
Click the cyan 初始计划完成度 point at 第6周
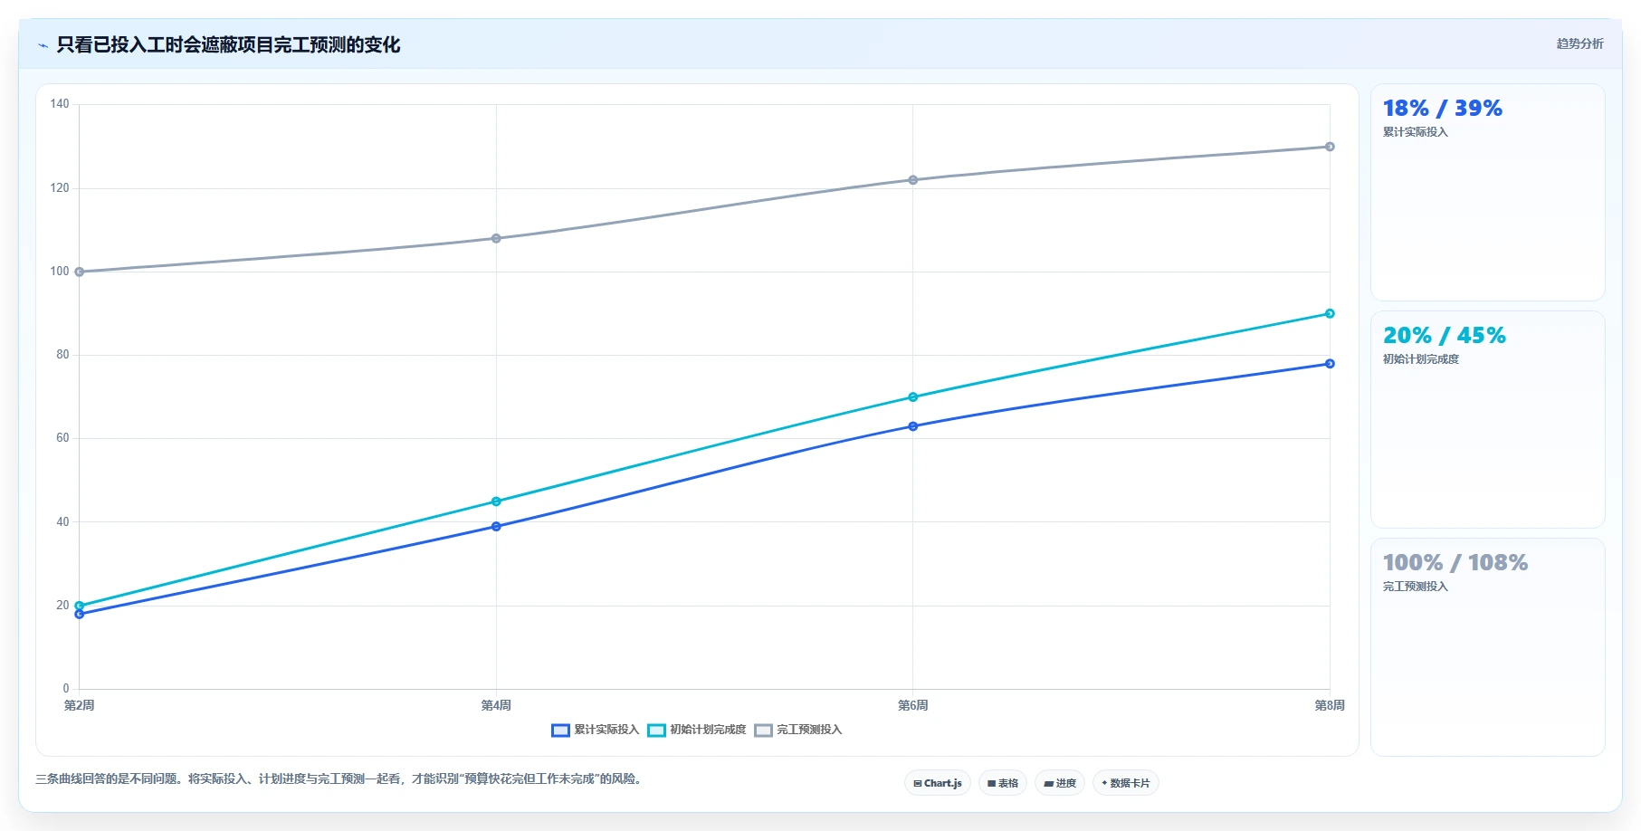click(912, 396)
